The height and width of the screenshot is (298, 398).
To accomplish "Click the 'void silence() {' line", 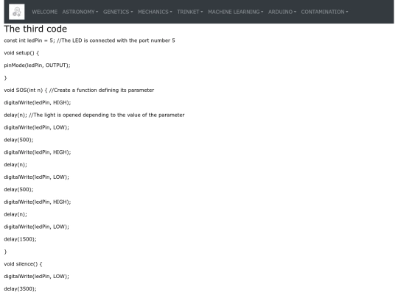I will pyautogui.click(x=23, y=264).
